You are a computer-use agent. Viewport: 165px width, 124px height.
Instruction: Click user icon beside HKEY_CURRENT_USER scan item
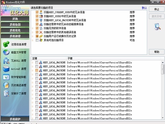pos(41,12)
